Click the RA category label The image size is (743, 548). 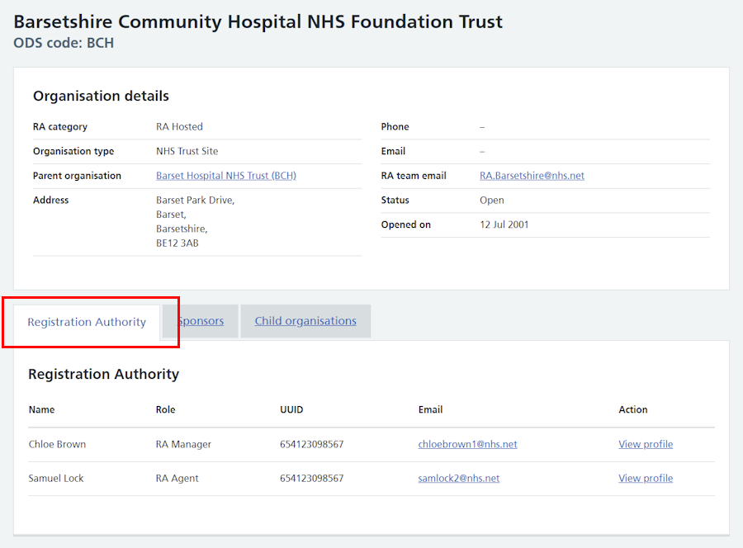coord(60,127)
